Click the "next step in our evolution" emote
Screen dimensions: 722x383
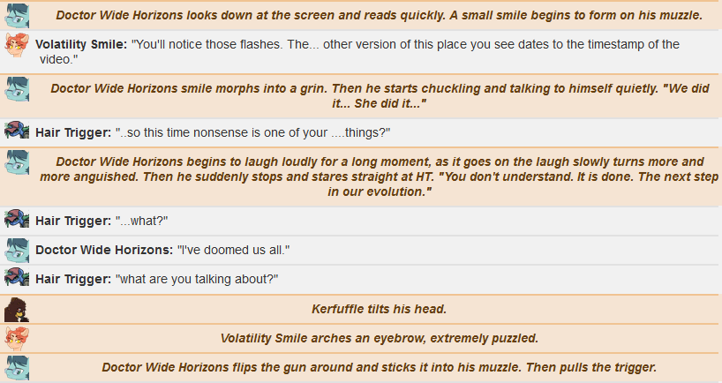click(x=379, y=176)
